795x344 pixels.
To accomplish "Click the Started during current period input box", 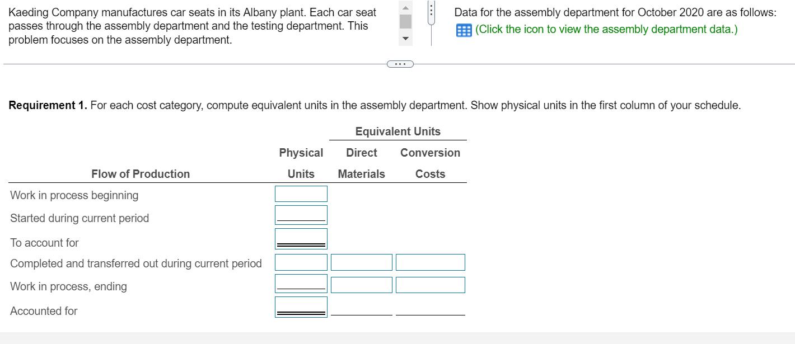I will 301,214.
